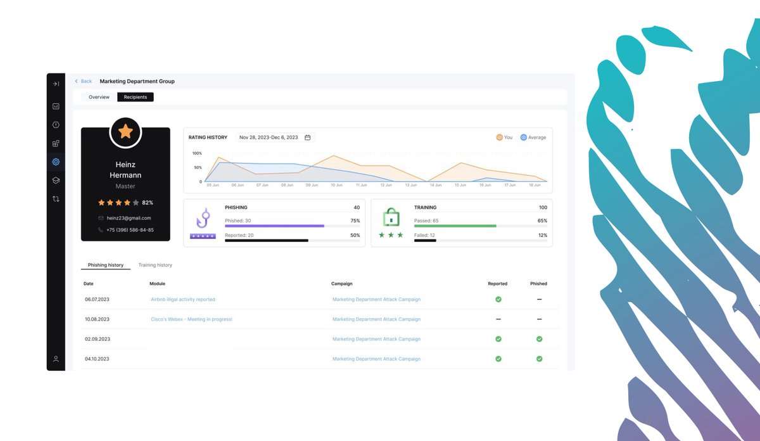Click the email heinz23@gmail.com
760x441 pixels.
pos(129,218)
